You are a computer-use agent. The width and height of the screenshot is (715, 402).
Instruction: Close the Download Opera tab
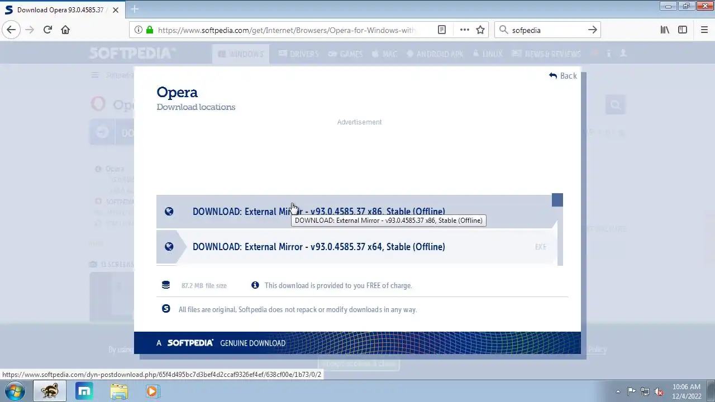[116, 10]
